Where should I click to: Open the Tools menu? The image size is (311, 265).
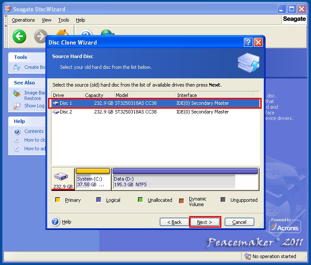[x=64, y=20]
